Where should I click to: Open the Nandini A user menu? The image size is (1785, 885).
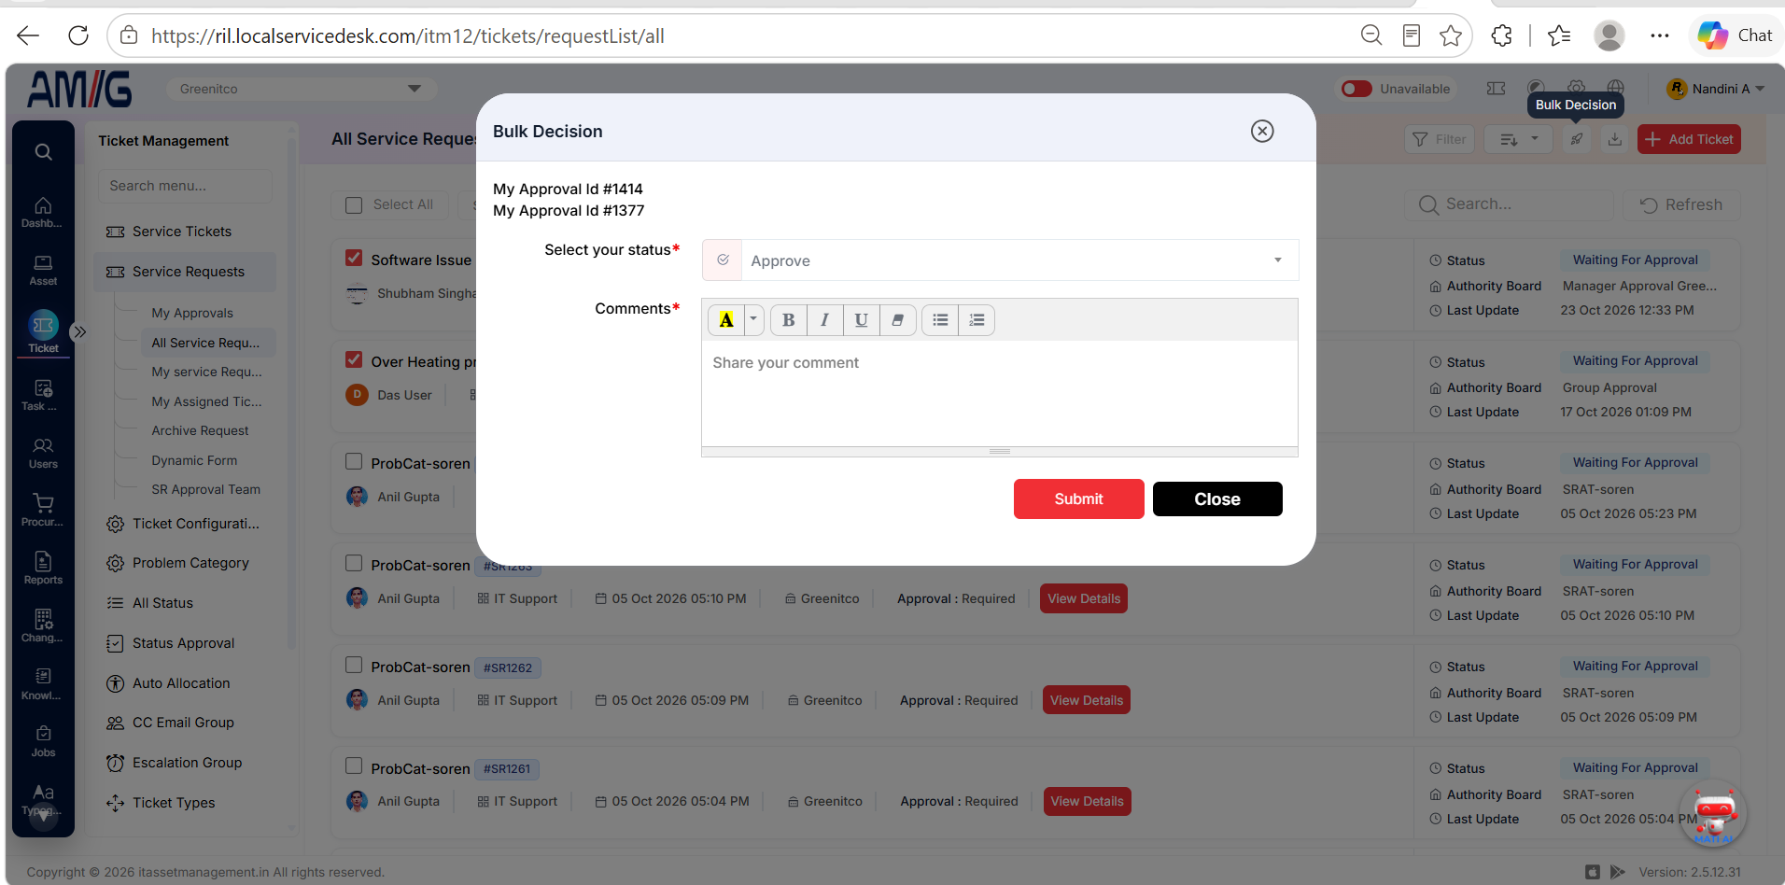(x=1716, y=89)
